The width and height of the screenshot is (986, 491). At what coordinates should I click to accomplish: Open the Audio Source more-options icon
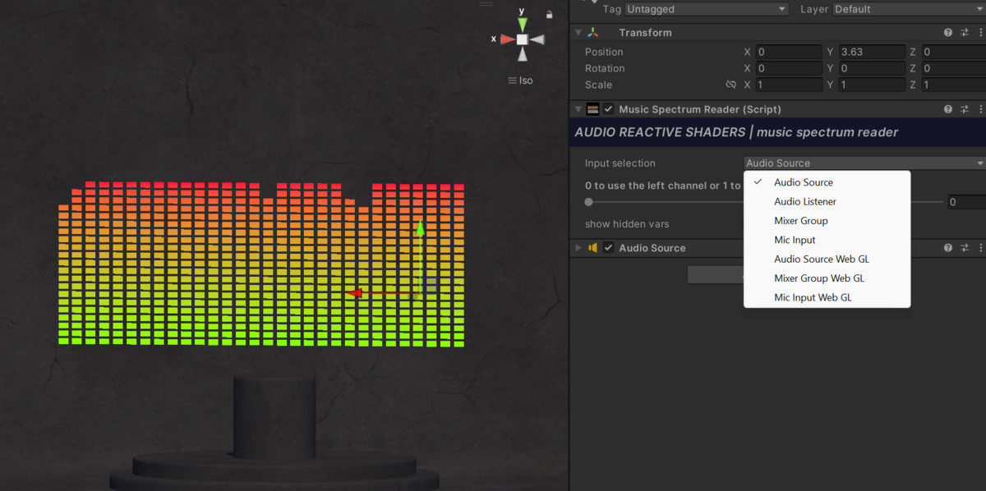click(981, 247)
